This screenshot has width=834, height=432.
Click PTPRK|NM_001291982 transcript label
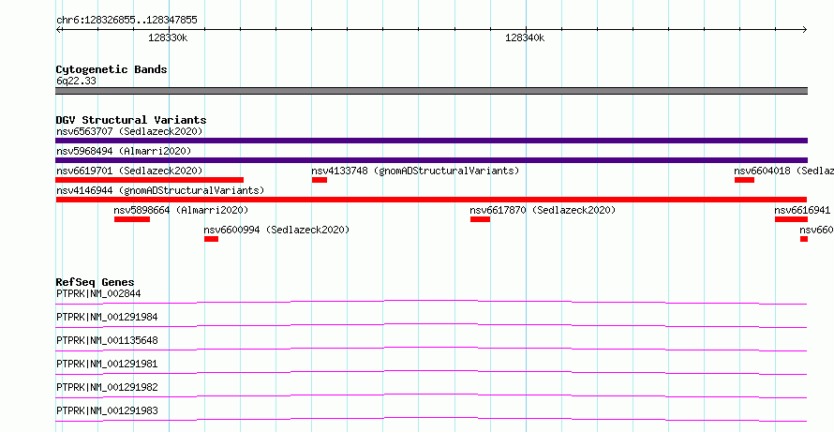point(107,387)
